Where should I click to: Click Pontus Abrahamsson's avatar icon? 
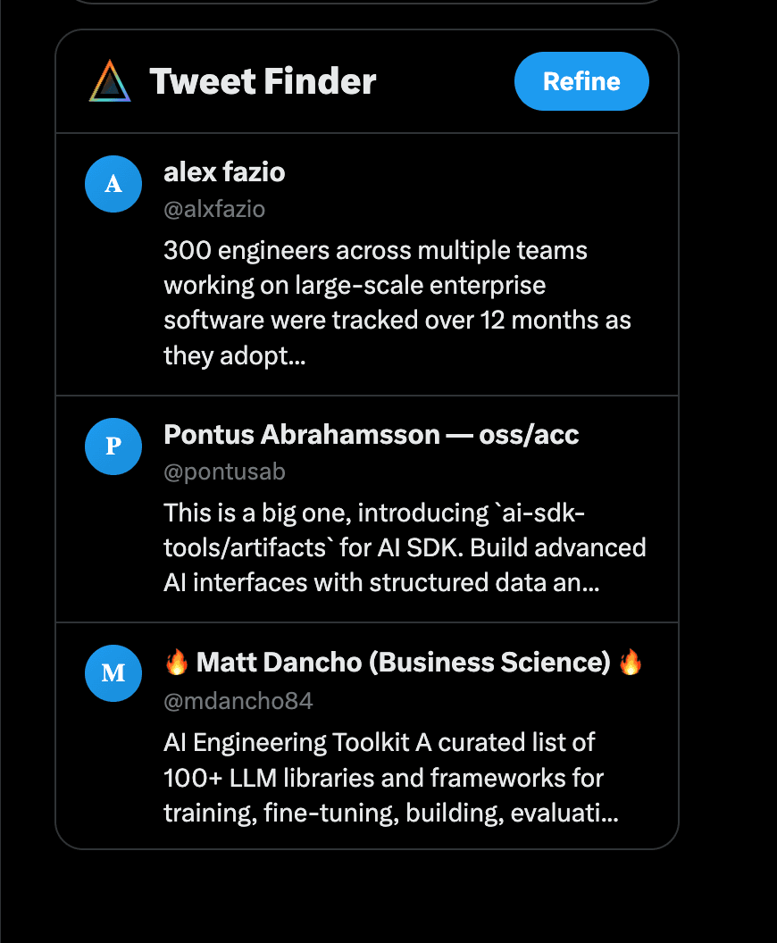coord(113,446)
